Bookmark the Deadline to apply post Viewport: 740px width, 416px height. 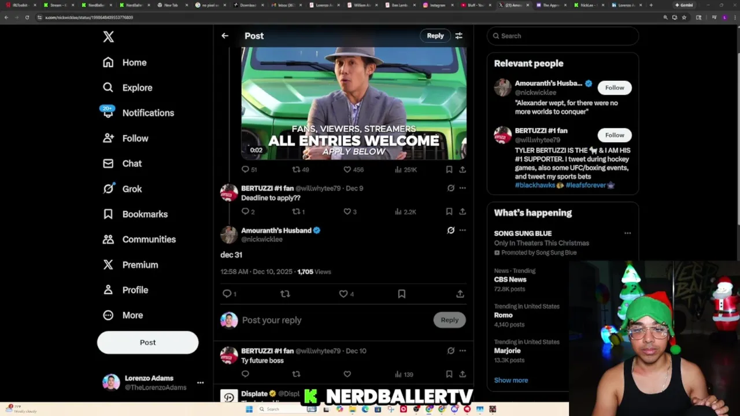pos(449,211)
